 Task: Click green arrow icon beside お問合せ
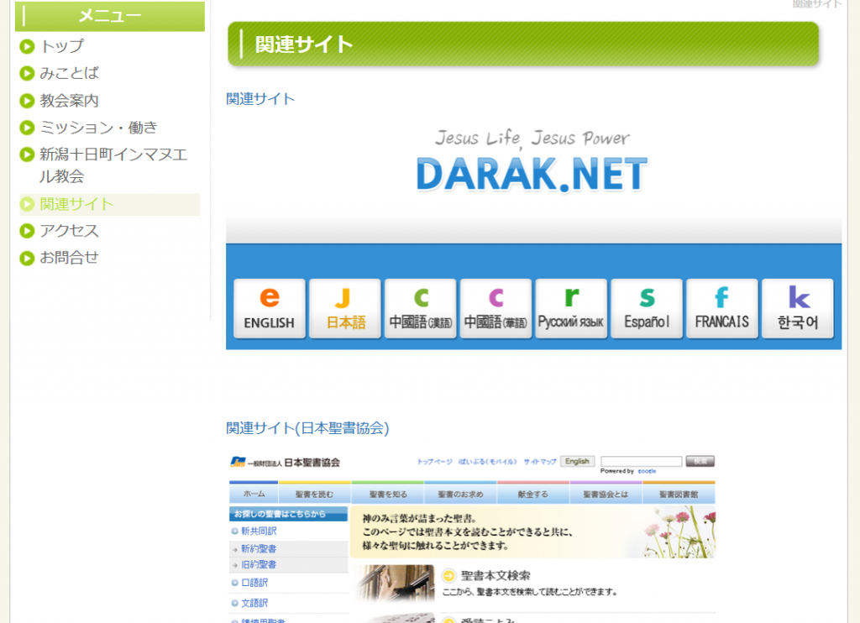tap(27, 259)
